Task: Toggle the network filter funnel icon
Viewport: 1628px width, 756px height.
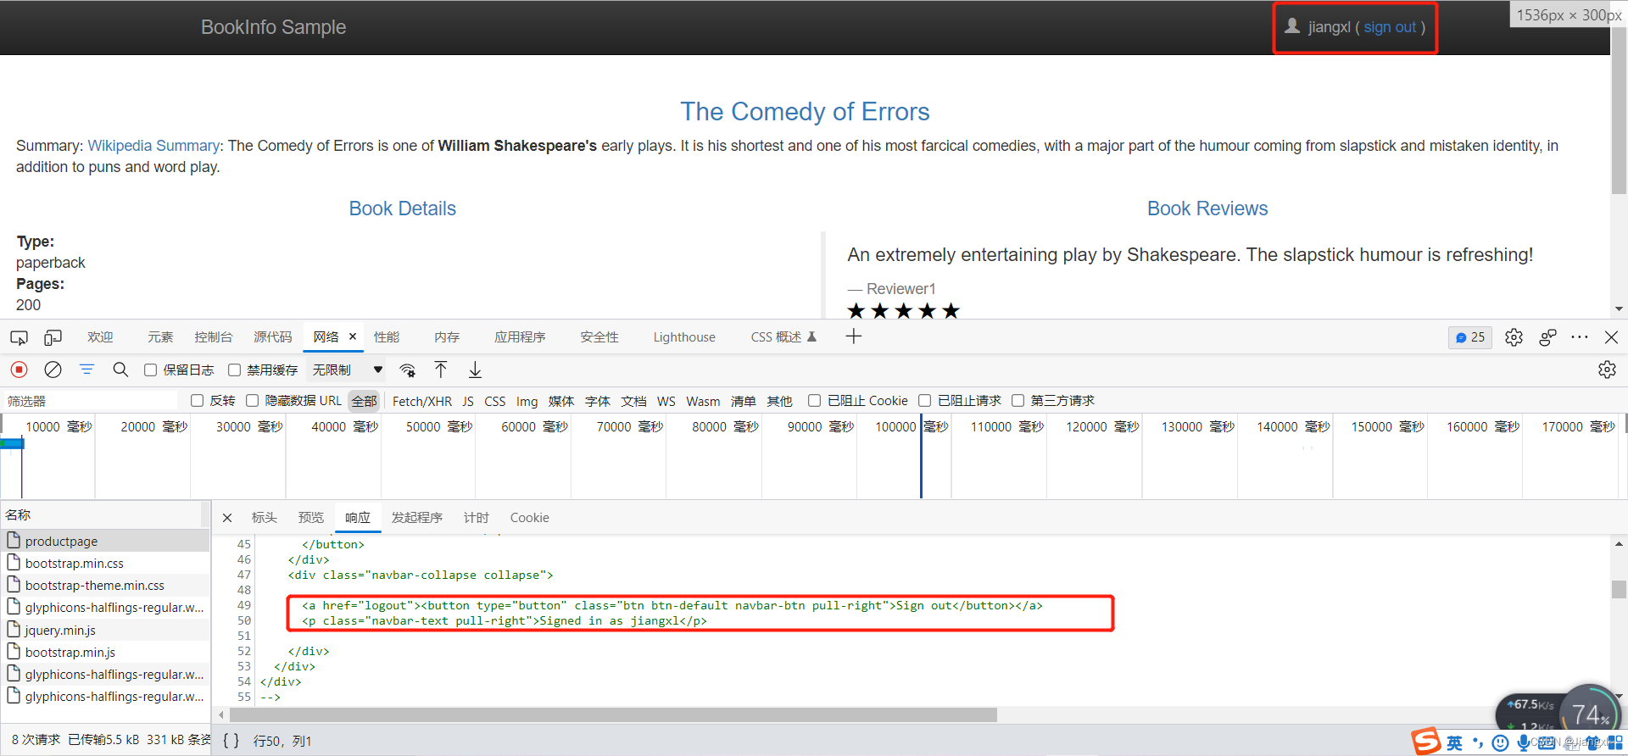Action: pos(86,370)
